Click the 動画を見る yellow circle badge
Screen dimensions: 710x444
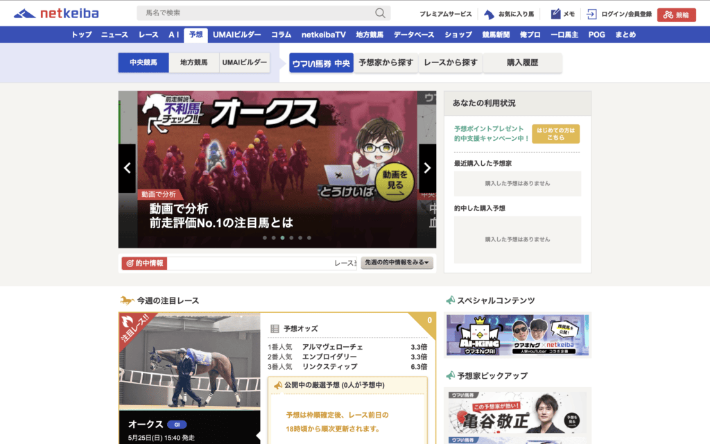point(395,182)
